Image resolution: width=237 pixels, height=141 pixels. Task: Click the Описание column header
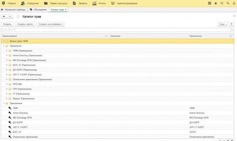coord(149,36)
